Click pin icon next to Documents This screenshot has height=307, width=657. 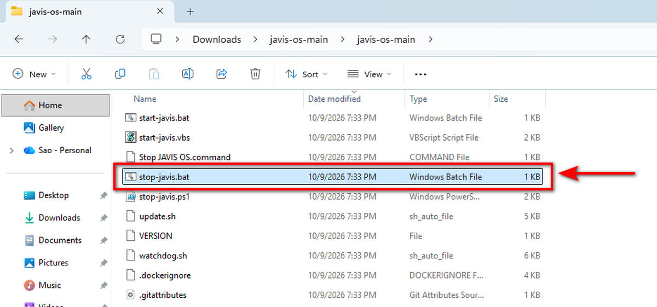103,240
